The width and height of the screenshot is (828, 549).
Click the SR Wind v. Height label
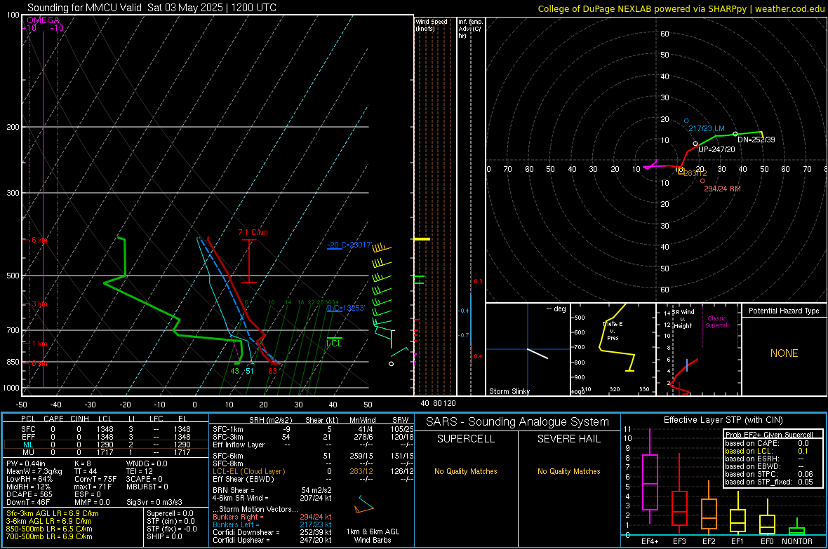[x=683, y=319]
